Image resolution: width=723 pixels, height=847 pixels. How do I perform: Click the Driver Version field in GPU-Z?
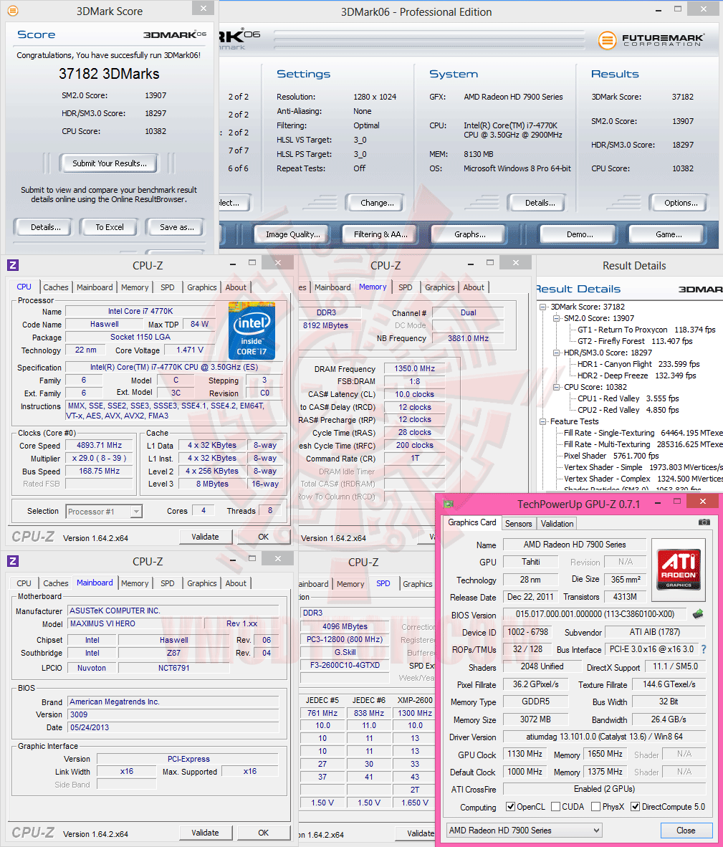tap(604, 737)
